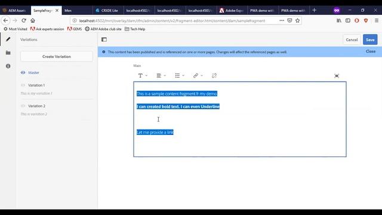
Task: Go back in browser history
Action: click(5, 20)
